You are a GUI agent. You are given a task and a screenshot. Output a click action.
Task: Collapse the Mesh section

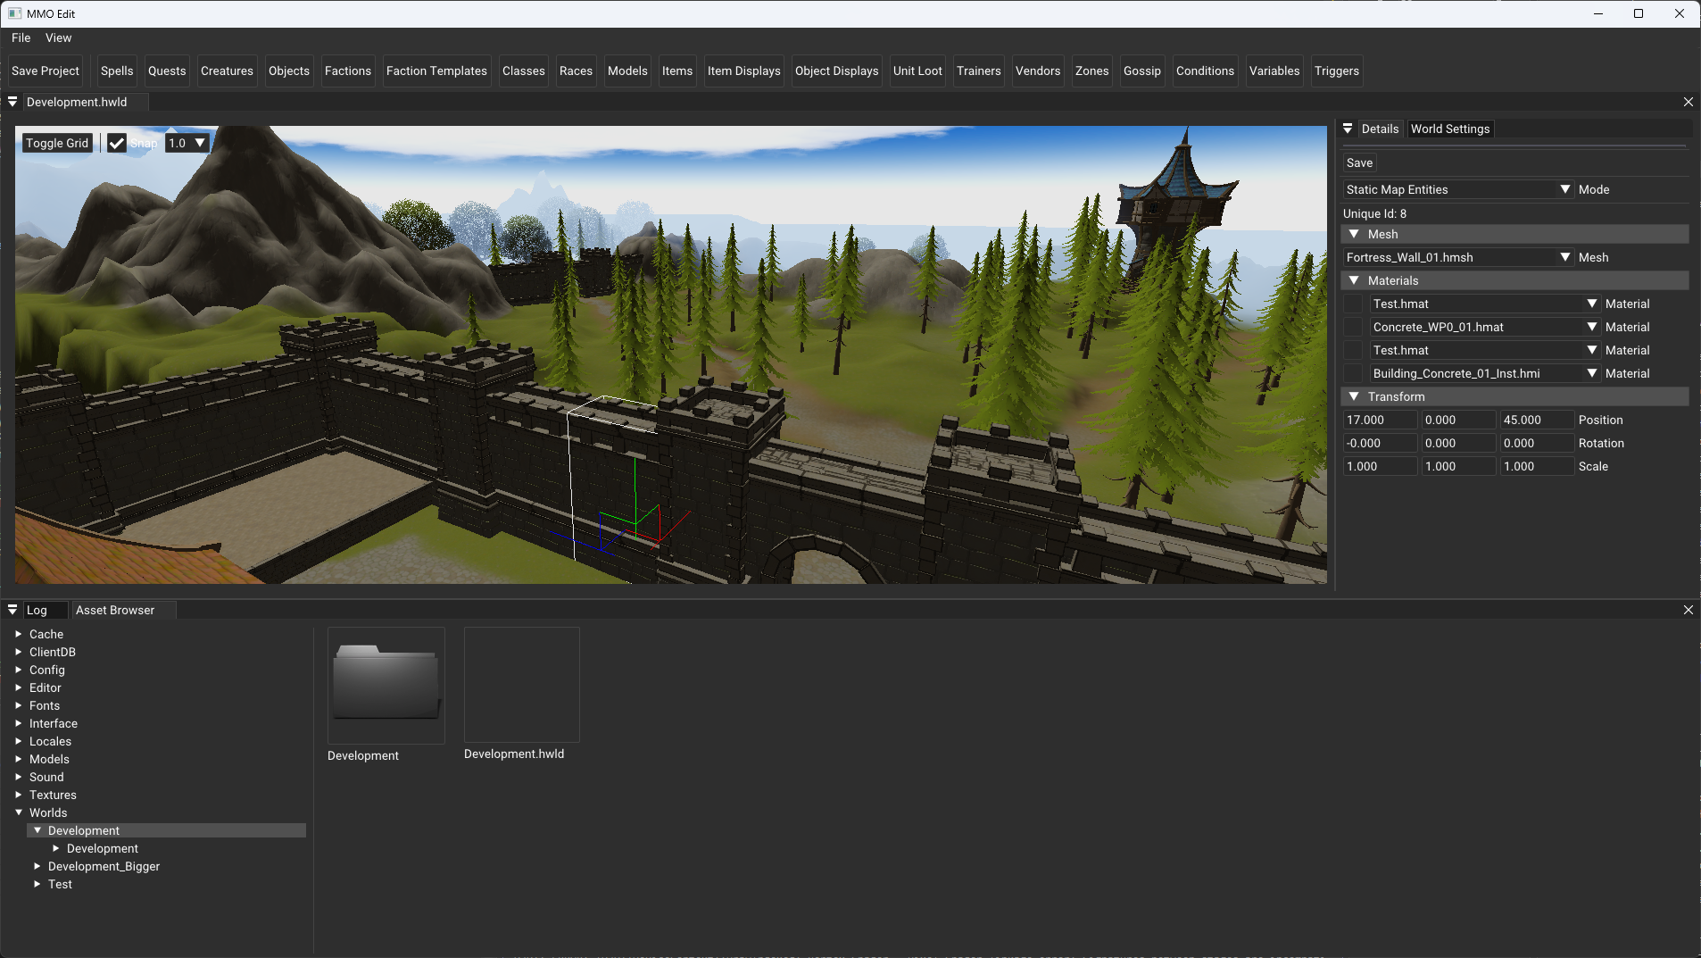1354,234
